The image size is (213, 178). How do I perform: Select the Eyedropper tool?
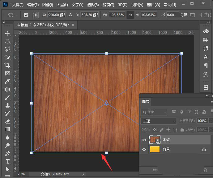[x=7, y=81]
